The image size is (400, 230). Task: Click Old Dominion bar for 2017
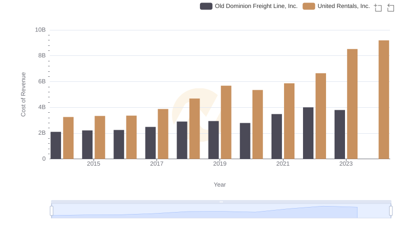[x=150, y=143]
